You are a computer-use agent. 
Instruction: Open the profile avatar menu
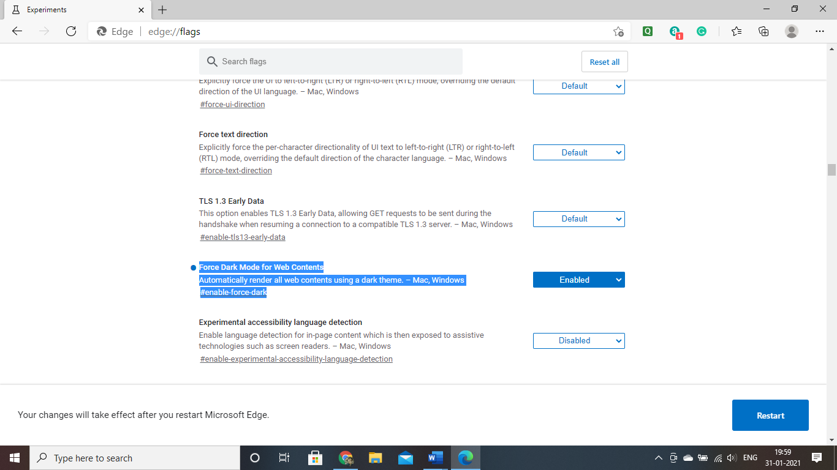click(x=792, y=31)
